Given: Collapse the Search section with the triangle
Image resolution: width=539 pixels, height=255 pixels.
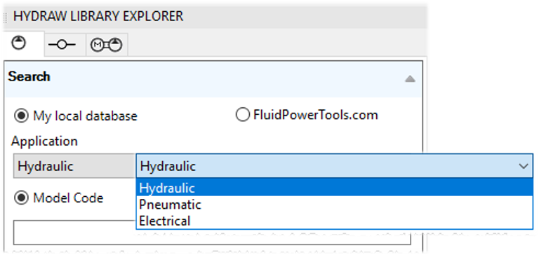Looking at the screenshot, I should pyautogui.click(x=410, y=79).
